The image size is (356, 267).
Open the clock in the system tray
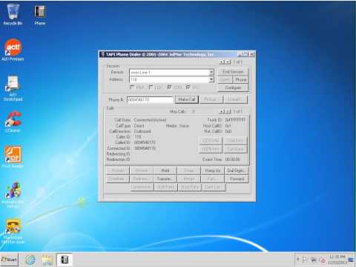point(337,260)
